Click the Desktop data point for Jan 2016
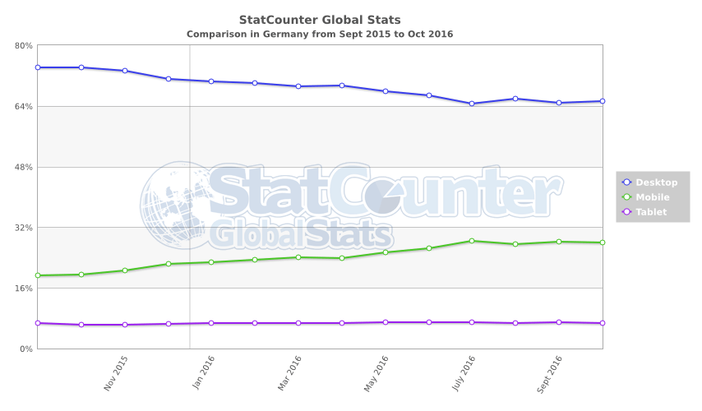This screenshot has height=411, width=702. pyautogui.click(x=211, y=81)
